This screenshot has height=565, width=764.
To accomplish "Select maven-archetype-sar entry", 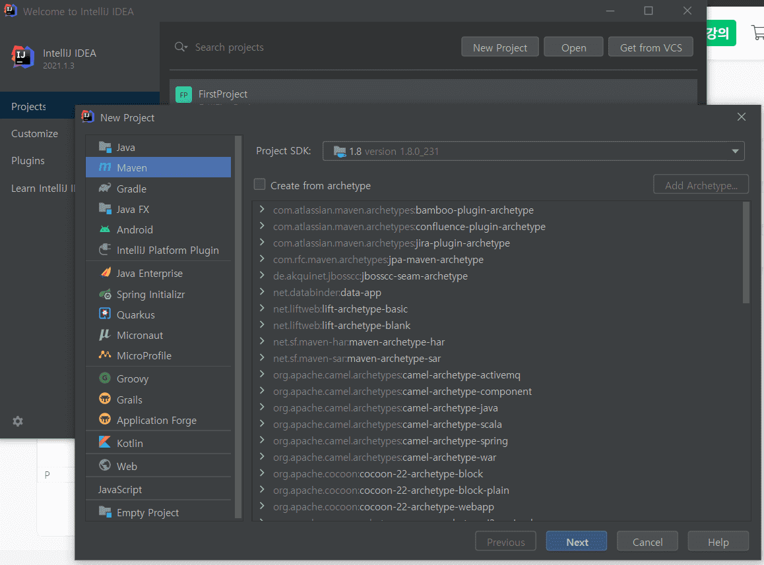I will coord(357,358).
